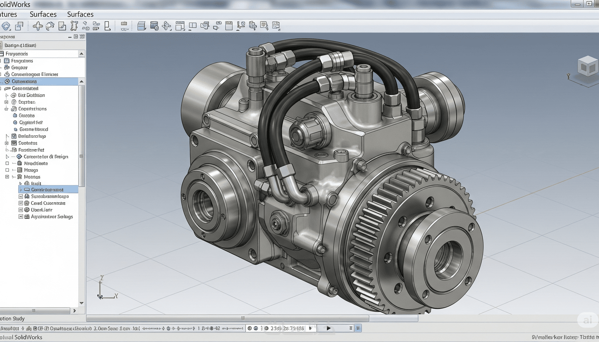Screen dimensions: 599x342
Task: Expand the Corcente for & Dreign node
Action: tap(7, 157)
